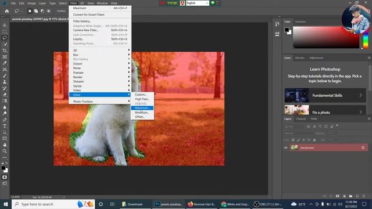Select the Path Selection tool
Image resolution: width=372 pixels, height=209 pixels.
tap(5, 132)
